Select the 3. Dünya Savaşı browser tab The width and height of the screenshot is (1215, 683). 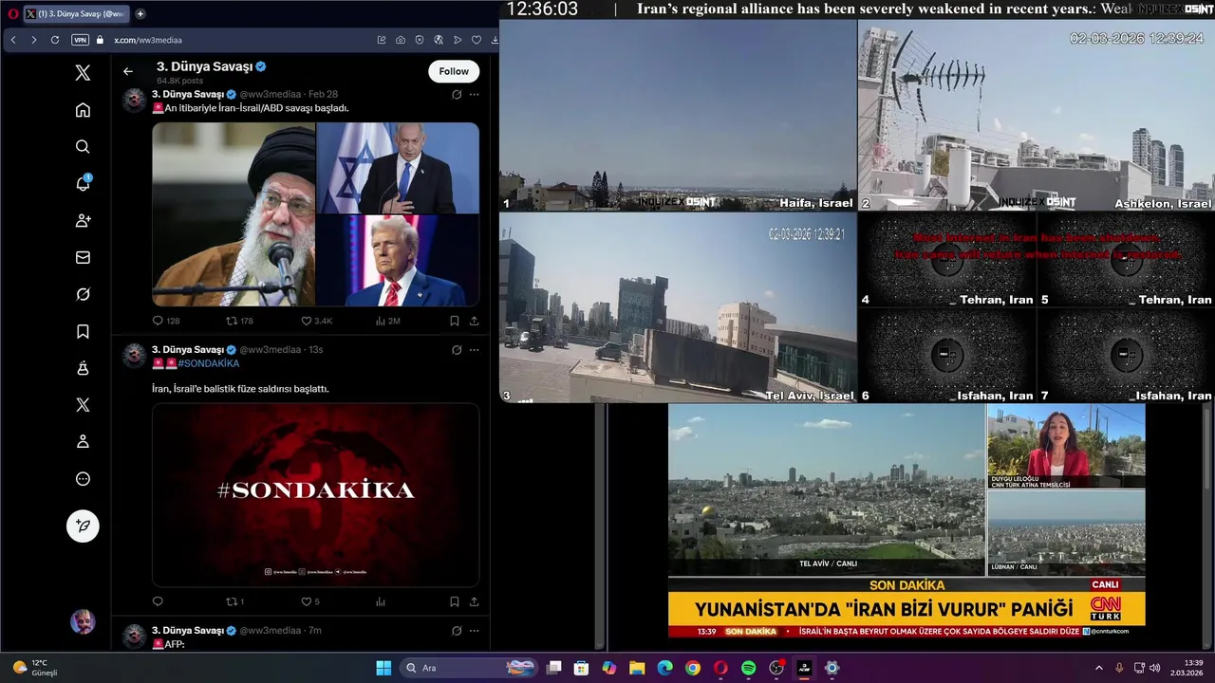point(76,14)
